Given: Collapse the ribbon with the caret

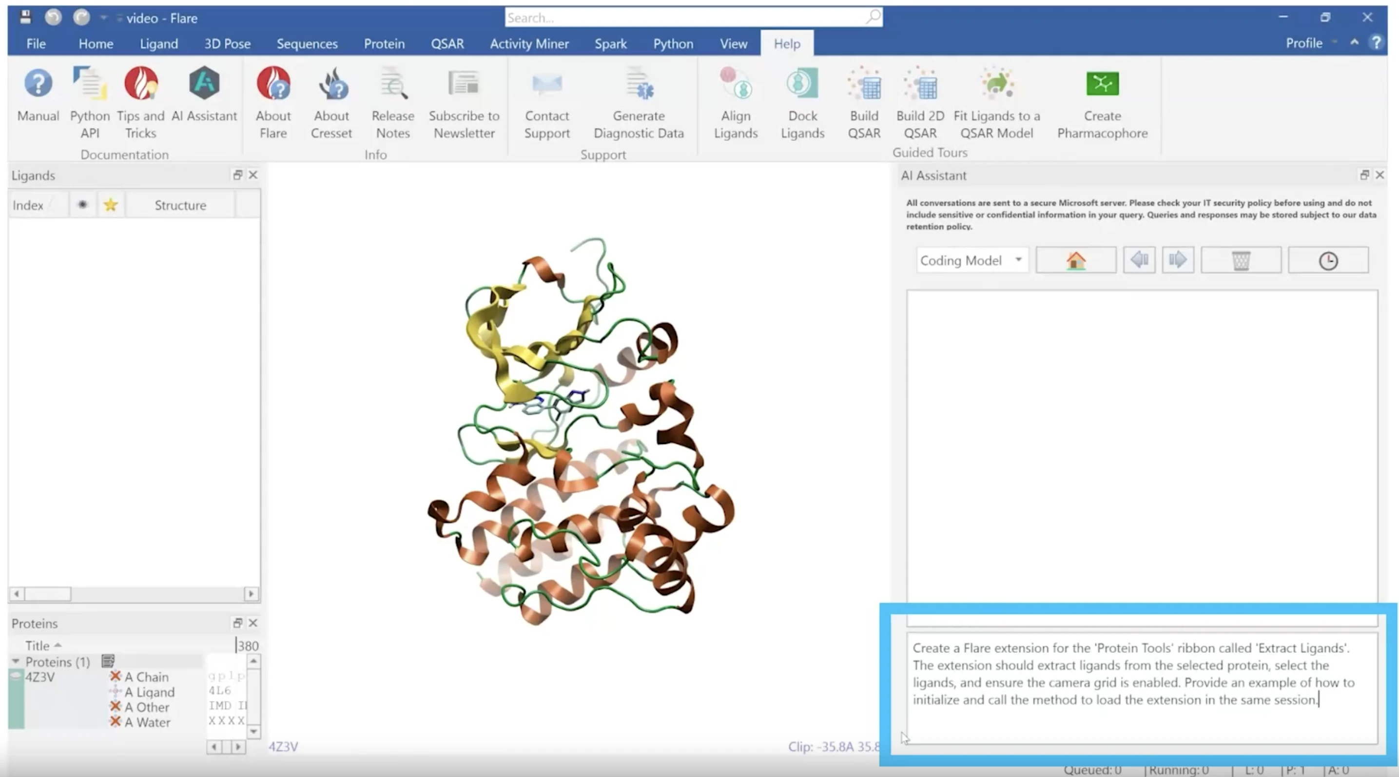Looking at the screenshot, I should click(x=1355, y=42).
